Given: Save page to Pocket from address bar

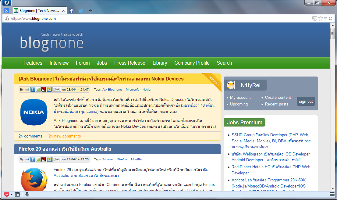Looking at the screenshot, I should click(315, 19).
